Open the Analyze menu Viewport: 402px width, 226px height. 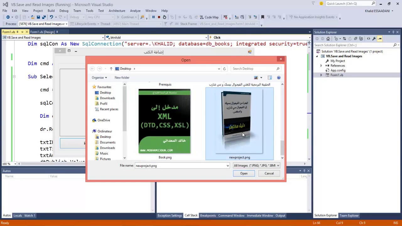pos(135,11)
